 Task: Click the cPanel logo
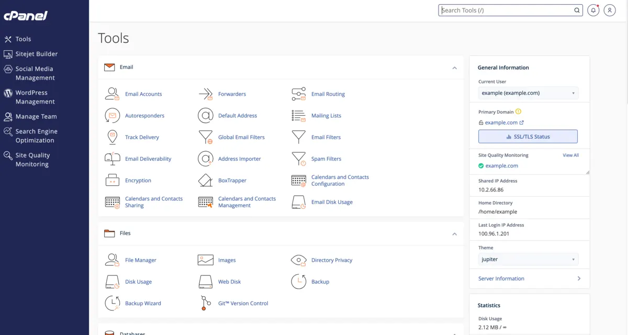coord(26,16)
